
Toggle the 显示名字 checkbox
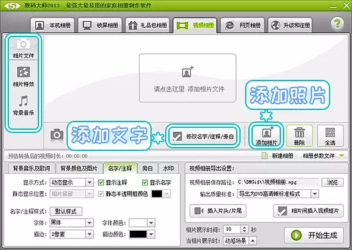point(145,182)
